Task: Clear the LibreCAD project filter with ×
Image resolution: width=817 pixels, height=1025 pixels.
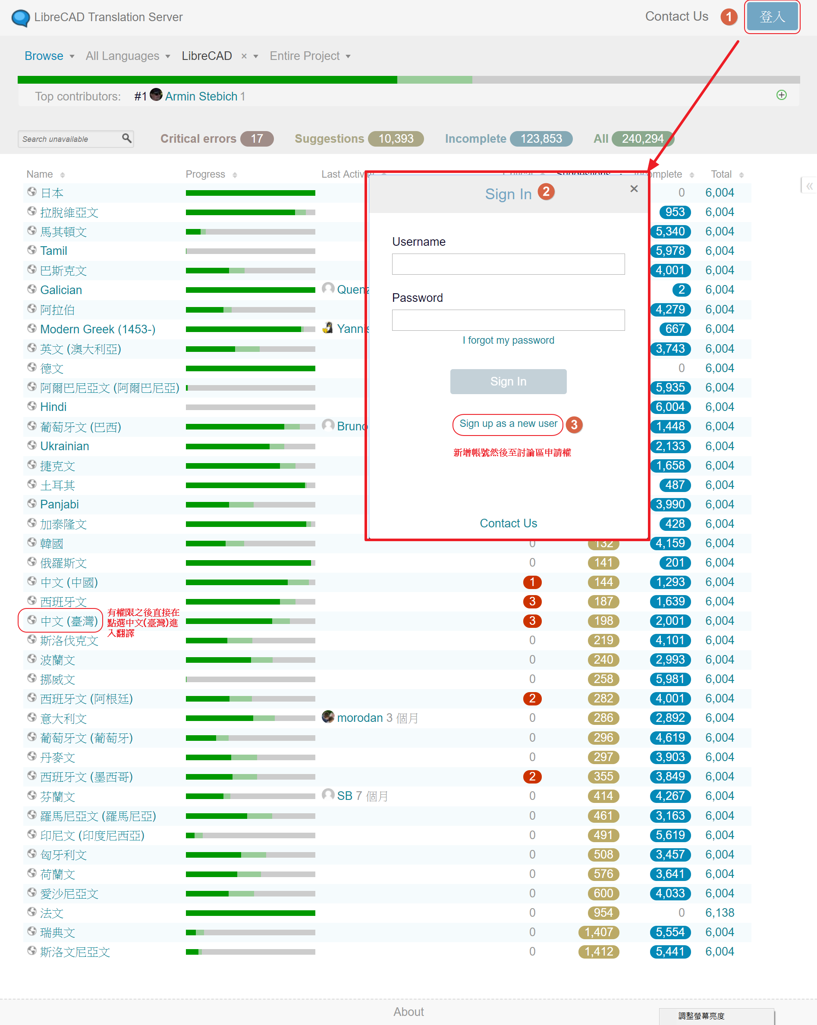Action: coord(244,56)
